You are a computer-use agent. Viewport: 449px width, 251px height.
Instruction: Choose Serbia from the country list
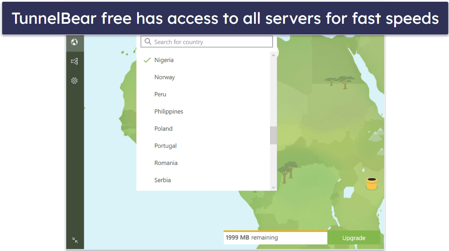(x=203, y=180)
